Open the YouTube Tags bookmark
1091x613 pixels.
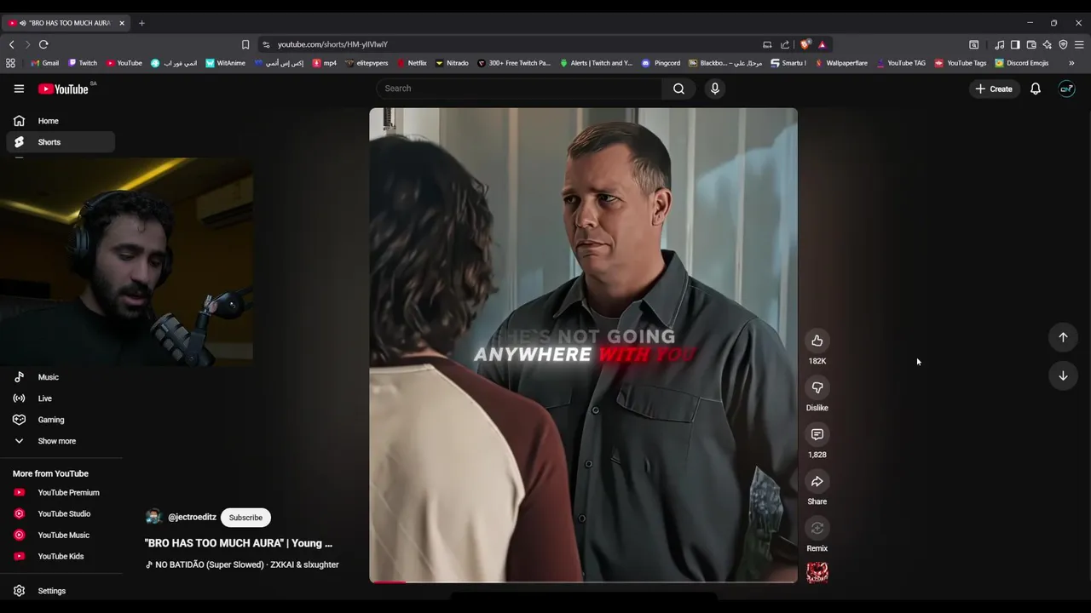[960, 63]
